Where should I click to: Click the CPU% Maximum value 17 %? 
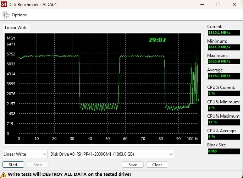click(x=223, y=122)
